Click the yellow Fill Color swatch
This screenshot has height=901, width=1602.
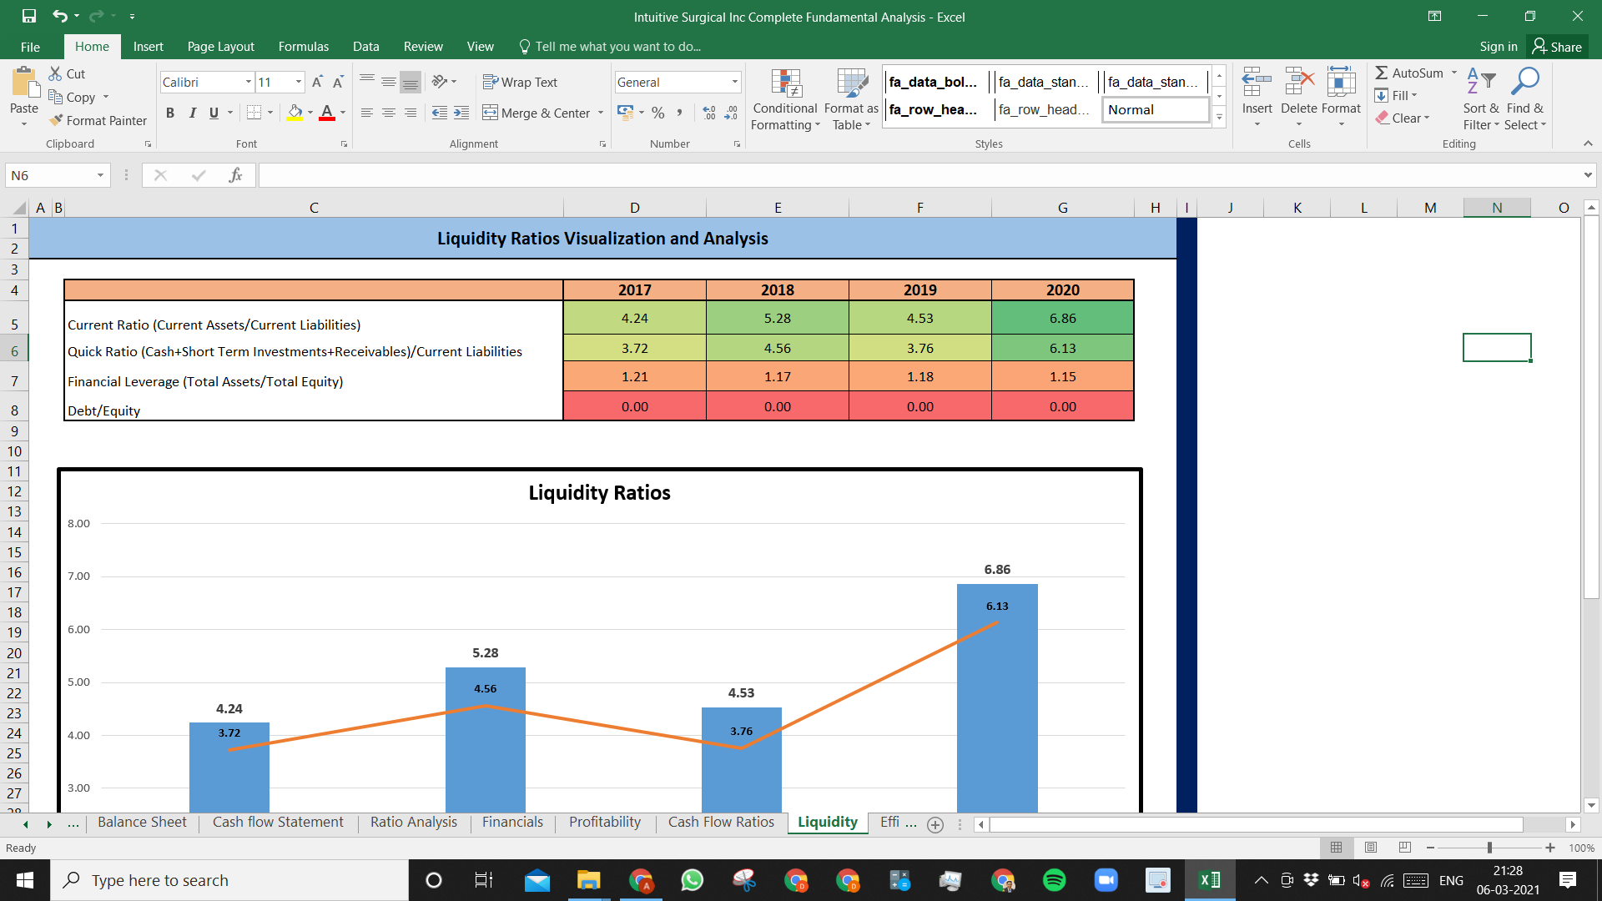(295, 113)
